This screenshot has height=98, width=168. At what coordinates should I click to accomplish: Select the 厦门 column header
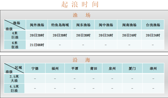click(132, 68)
